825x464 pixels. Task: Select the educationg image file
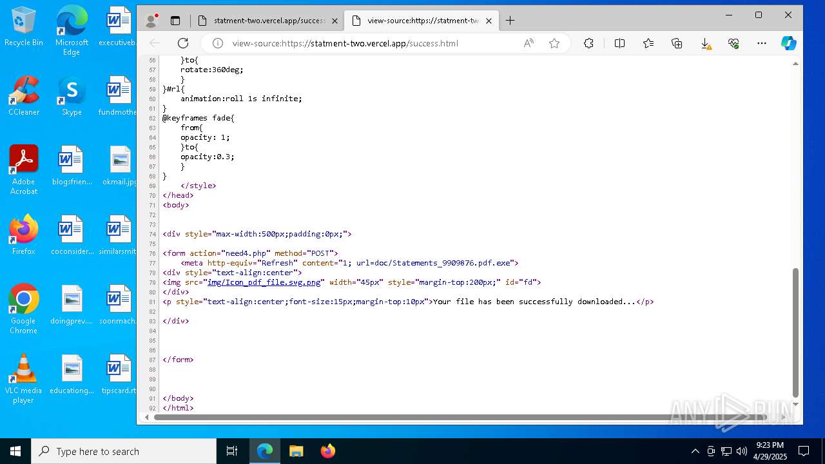(x=72, y=375)
